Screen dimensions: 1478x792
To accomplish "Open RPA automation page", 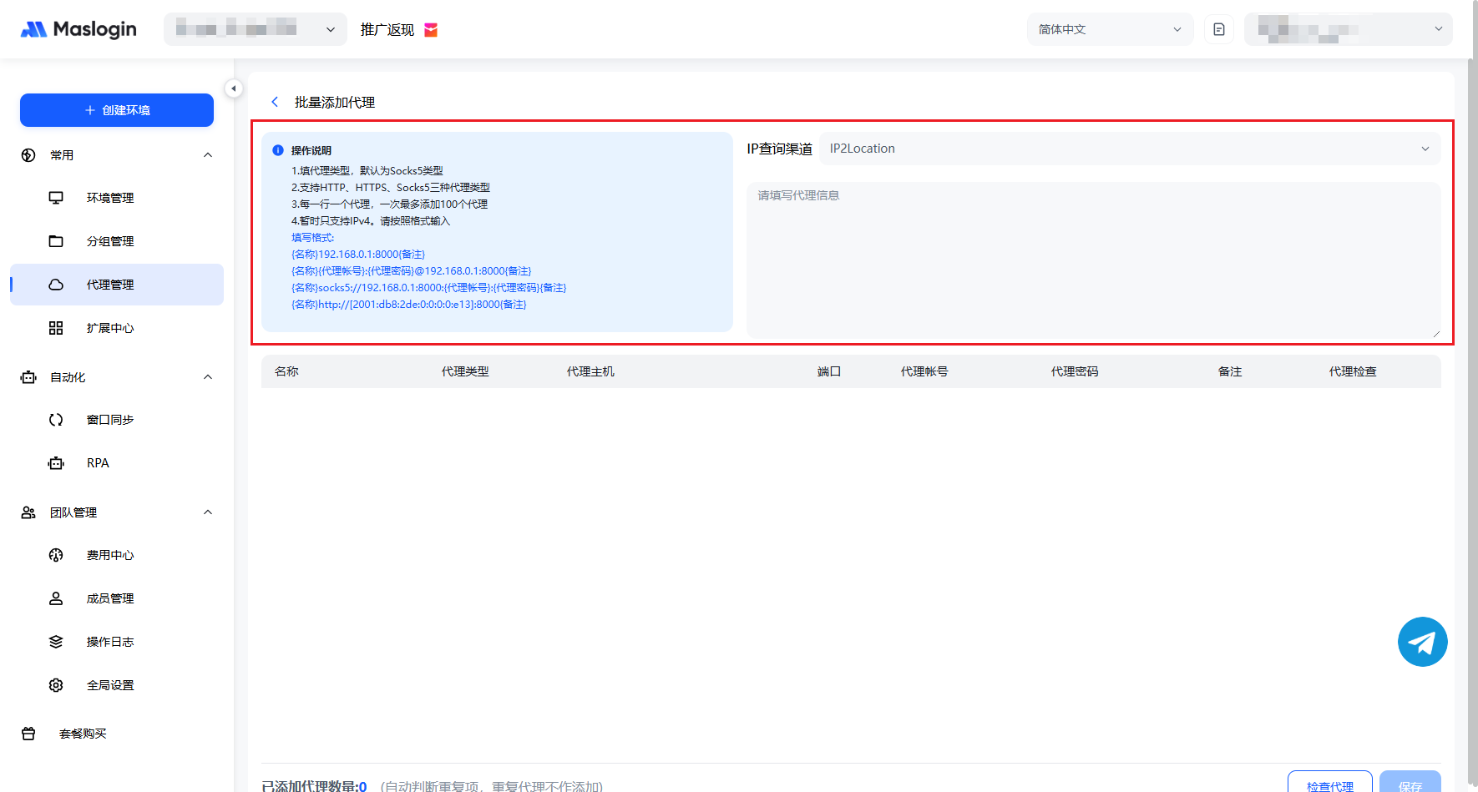I will (x=98, y=463).
